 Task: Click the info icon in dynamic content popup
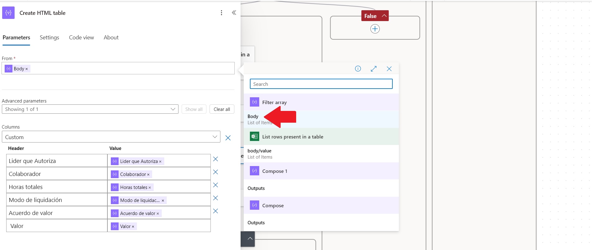358,69
